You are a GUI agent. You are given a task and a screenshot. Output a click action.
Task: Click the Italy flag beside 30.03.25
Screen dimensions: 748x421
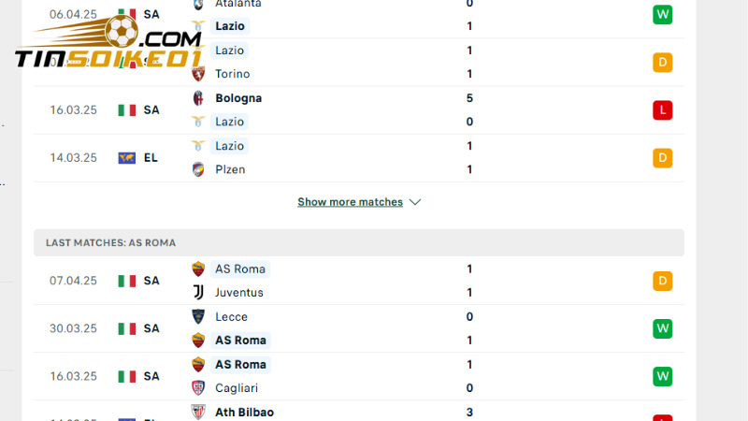[127, 329]
